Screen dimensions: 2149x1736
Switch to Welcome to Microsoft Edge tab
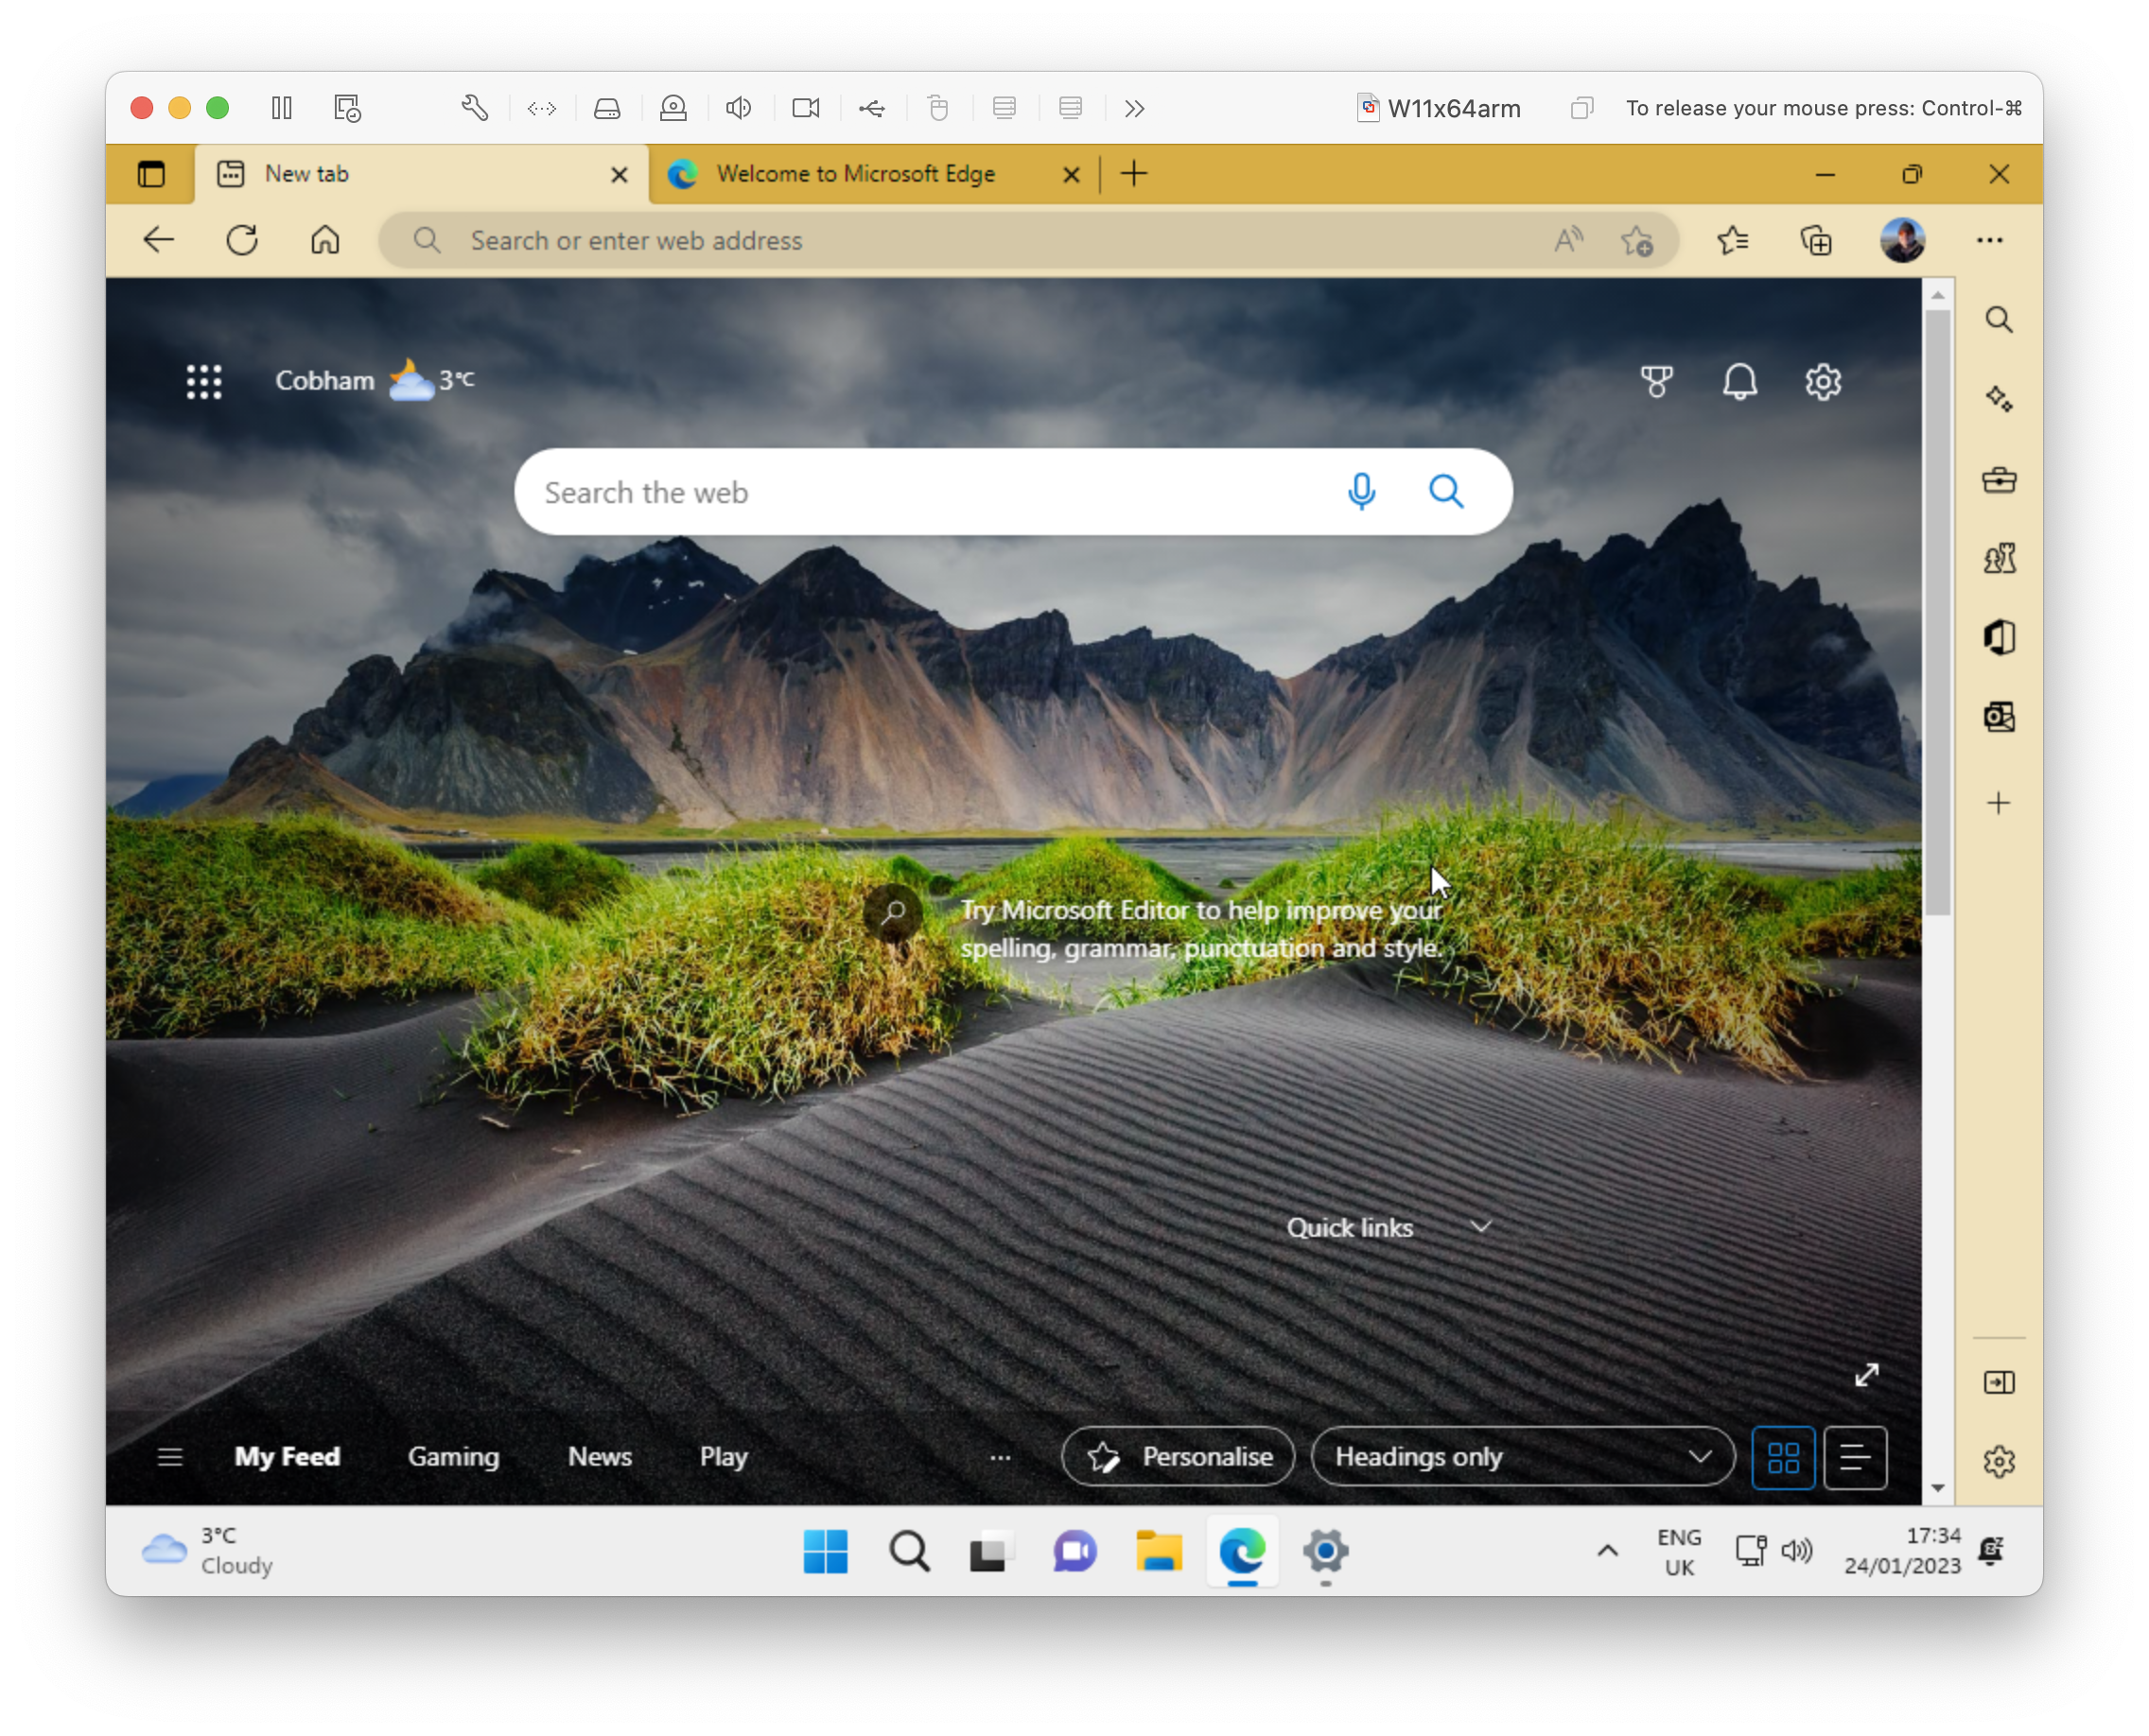pos(855,174)
